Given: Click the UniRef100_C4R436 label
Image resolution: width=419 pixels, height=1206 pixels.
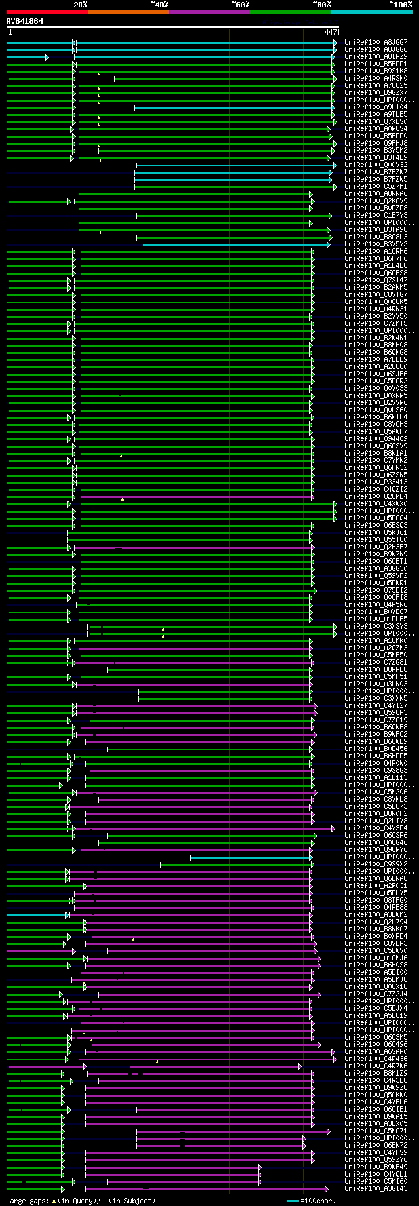Looking at the screenshot, I should tap(376, 1059).
